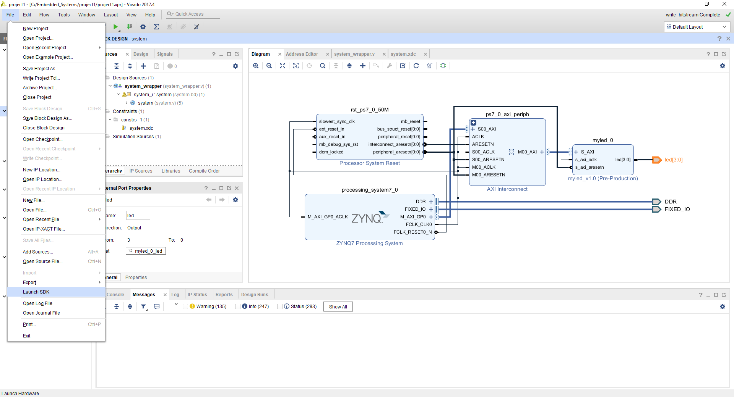This screenshot has width=734, height=397.
Task: Open the Edit menu
Action: [27, 15]
